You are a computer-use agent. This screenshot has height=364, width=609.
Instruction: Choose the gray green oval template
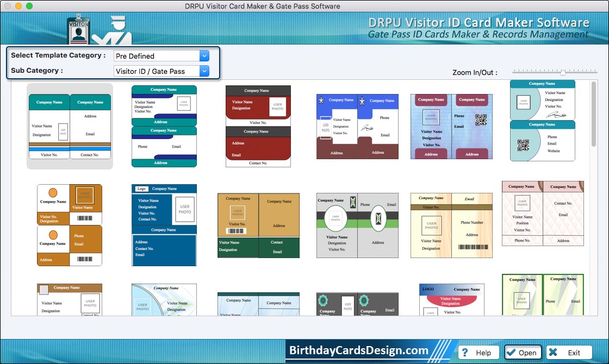(358, 225)
